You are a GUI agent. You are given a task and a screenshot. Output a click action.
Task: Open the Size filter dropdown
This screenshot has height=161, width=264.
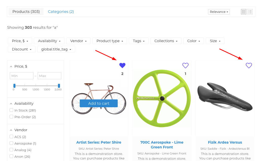click(x=215, y=41)
